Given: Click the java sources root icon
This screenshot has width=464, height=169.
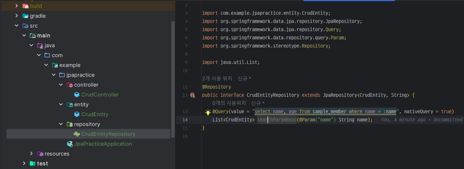Looking at the screenshot, I should point(40,45).
